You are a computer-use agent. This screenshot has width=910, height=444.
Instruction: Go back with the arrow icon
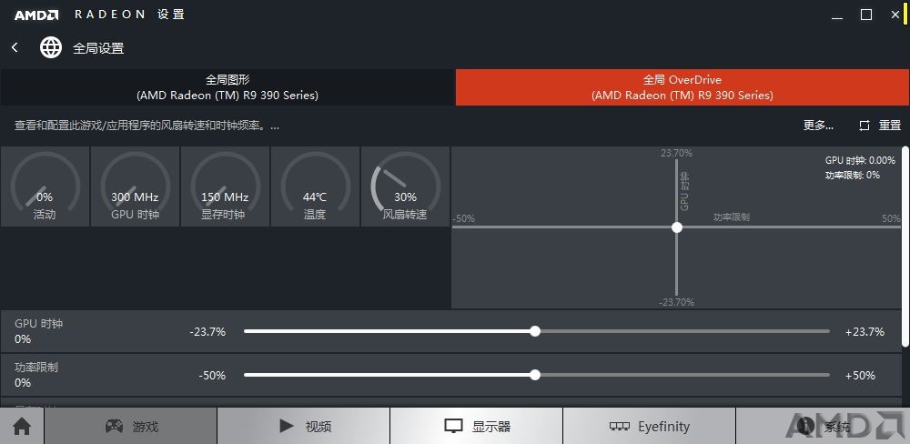pyautogui.click(x=15, y=47)
